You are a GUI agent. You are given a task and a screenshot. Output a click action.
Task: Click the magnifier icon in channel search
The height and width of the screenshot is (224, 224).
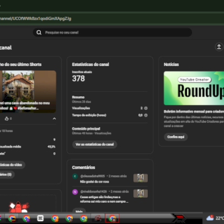39,32
